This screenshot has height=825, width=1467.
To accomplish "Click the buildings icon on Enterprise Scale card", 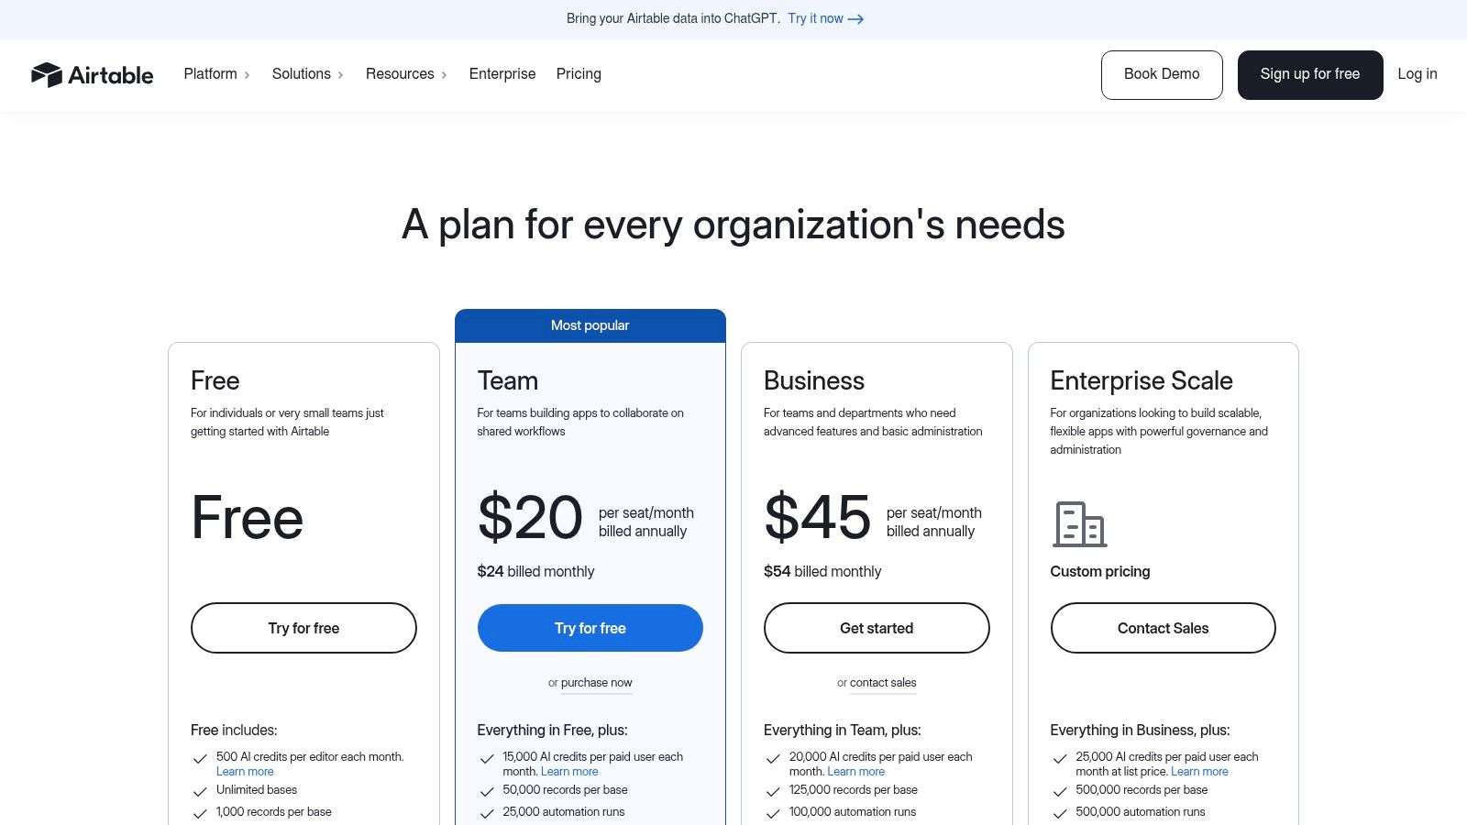I will point(1079,524).
